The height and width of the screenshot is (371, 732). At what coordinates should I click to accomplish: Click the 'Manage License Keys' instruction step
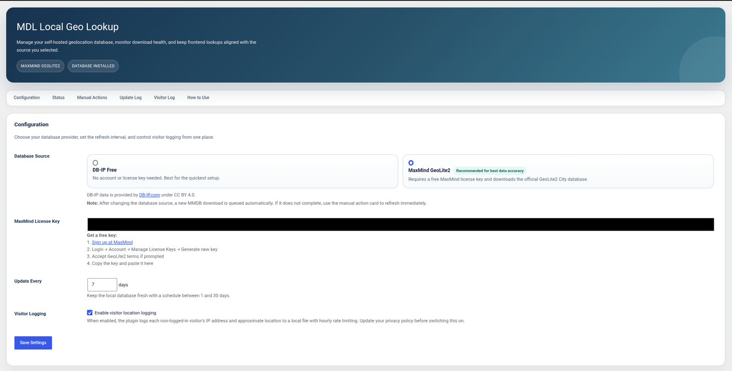[152, 249]
